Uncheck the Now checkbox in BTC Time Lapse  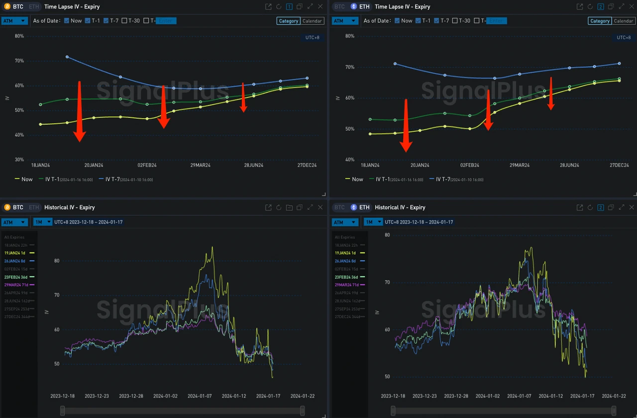(x=67, y=21)
